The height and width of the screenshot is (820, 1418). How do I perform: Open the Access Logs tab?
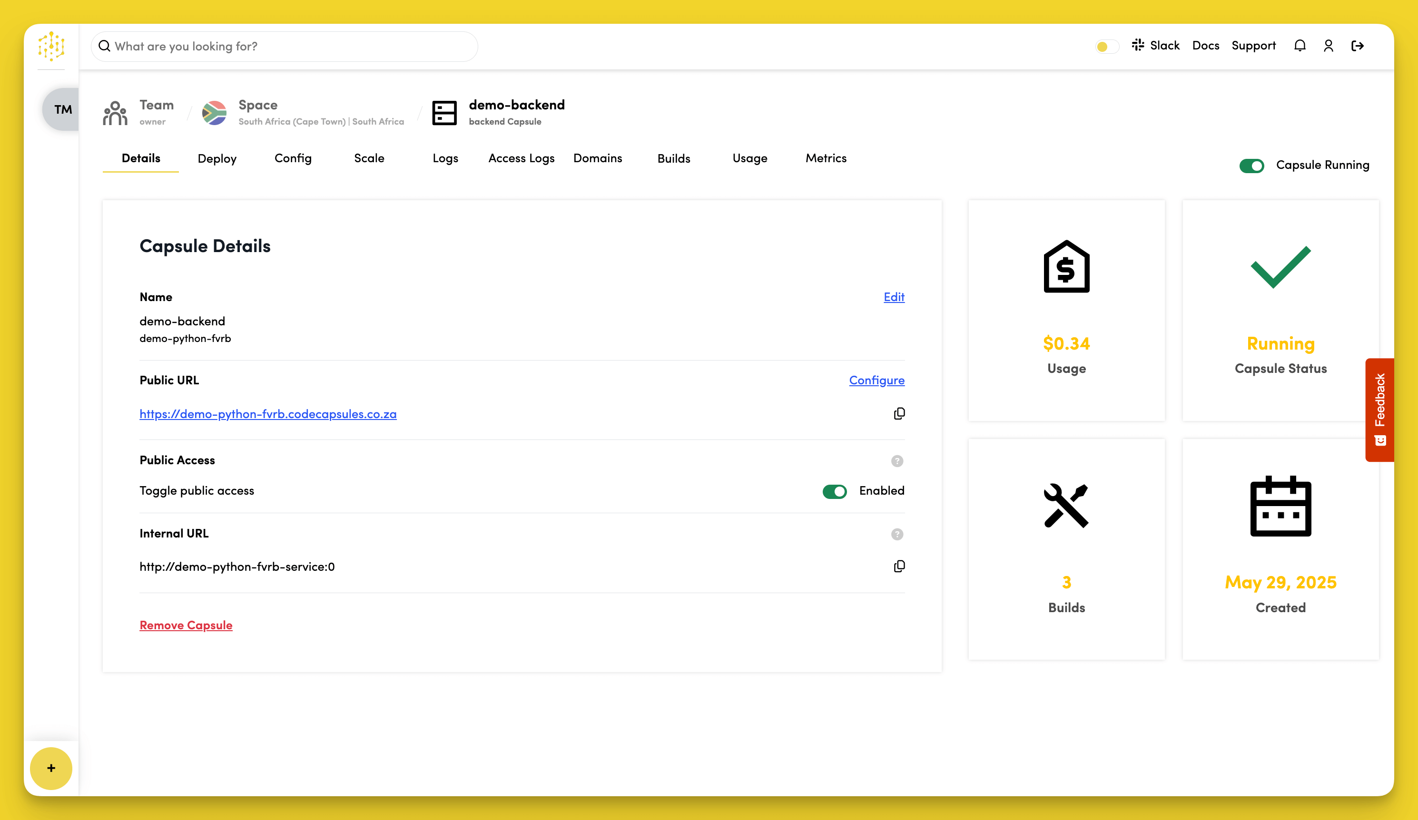click(x=521, y=158)
